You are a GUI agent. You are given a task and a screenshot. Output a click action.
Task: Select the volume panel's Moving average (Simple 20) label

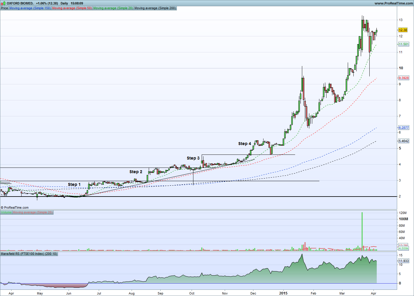pos(33,212)
